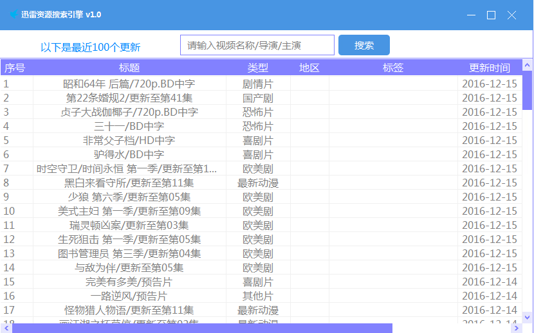
Task: Open the entry 驴得水/BD中字
Action: [129, 154]
